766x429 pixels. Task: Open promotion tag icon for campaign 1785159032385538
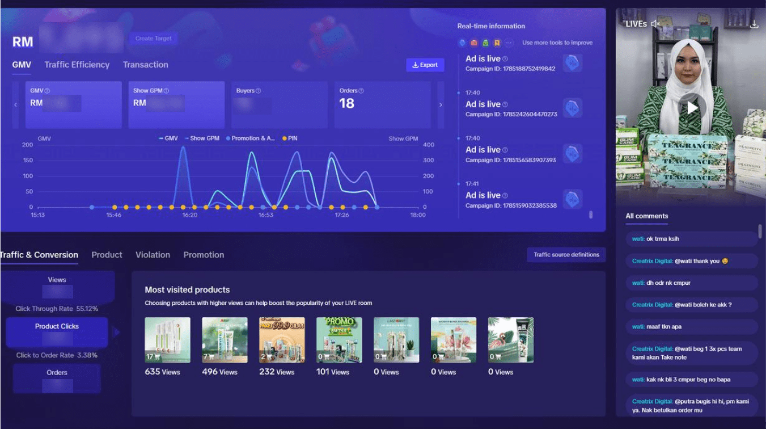point(573,199)
